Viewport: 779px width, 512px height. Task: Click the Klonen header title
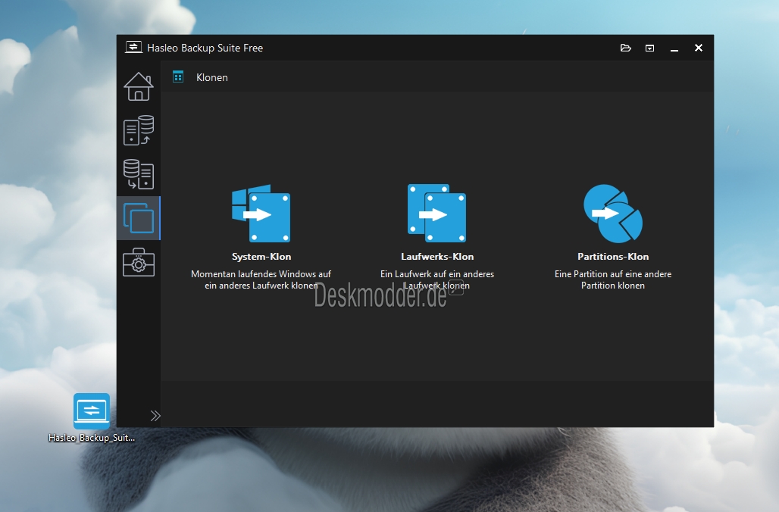tap(212, 77)
